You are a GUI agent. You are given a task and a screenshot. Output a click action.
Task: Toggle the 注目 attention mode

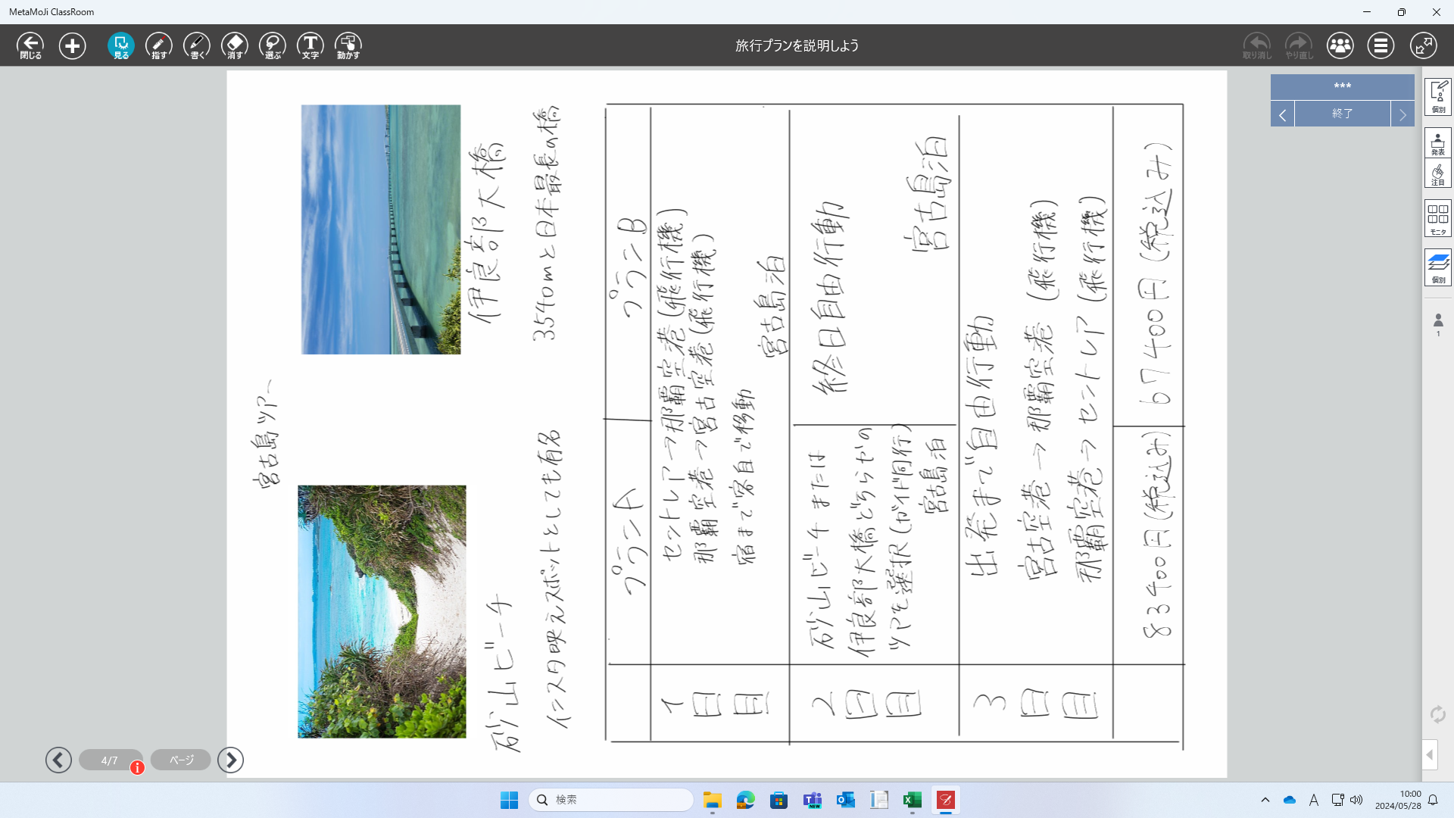[x=1437, y=174]
